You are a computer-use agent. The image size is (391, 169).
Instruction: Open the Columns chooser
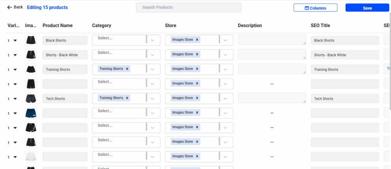(x=315, y=8)
